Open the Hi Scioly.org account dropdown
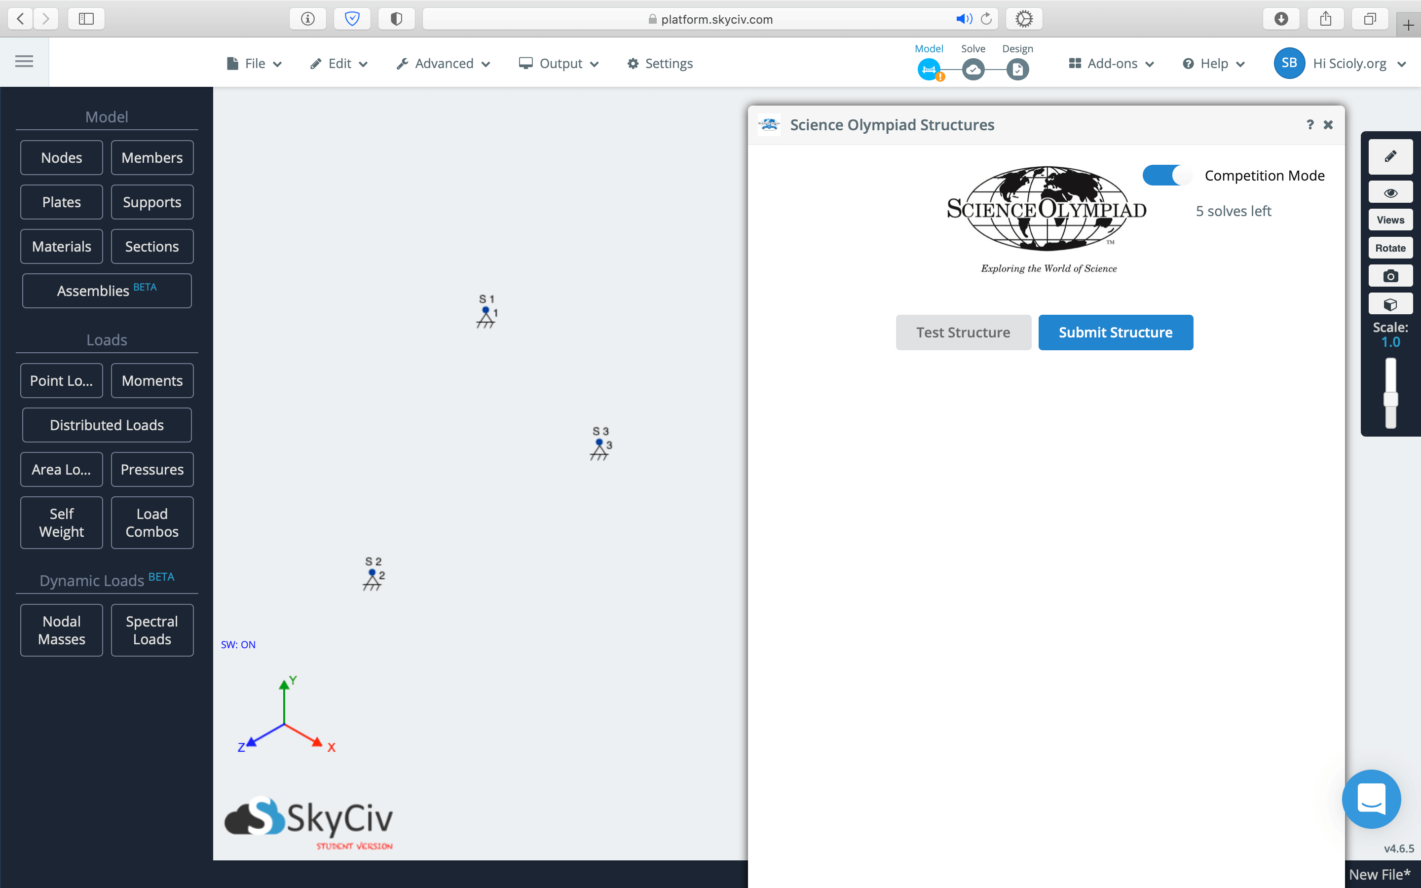Screen dimensions: 1421x888 point(1350,64)
